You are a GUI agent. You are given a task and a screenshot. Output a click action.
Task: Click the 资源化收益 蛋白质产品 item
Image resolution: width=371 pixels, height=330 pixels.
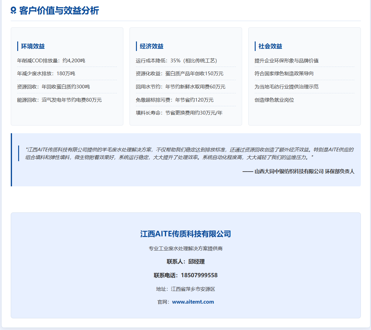(180, 73)
